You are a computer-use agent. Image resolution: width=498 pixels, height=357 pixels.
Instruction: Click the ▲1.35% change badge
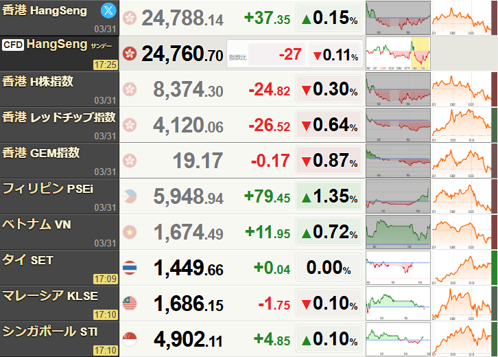[329, 196]
